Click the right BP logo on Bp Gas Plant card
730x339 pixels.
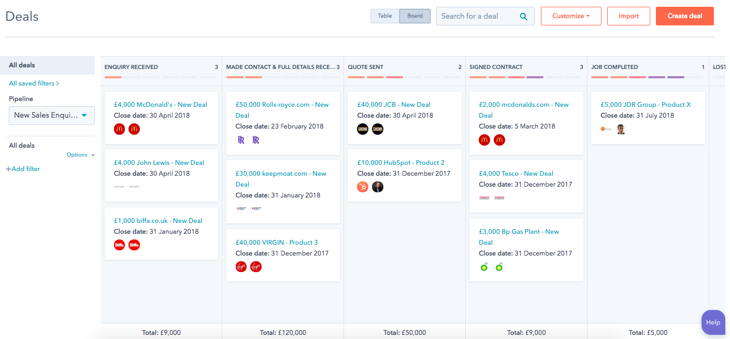(x=499, y=267)
